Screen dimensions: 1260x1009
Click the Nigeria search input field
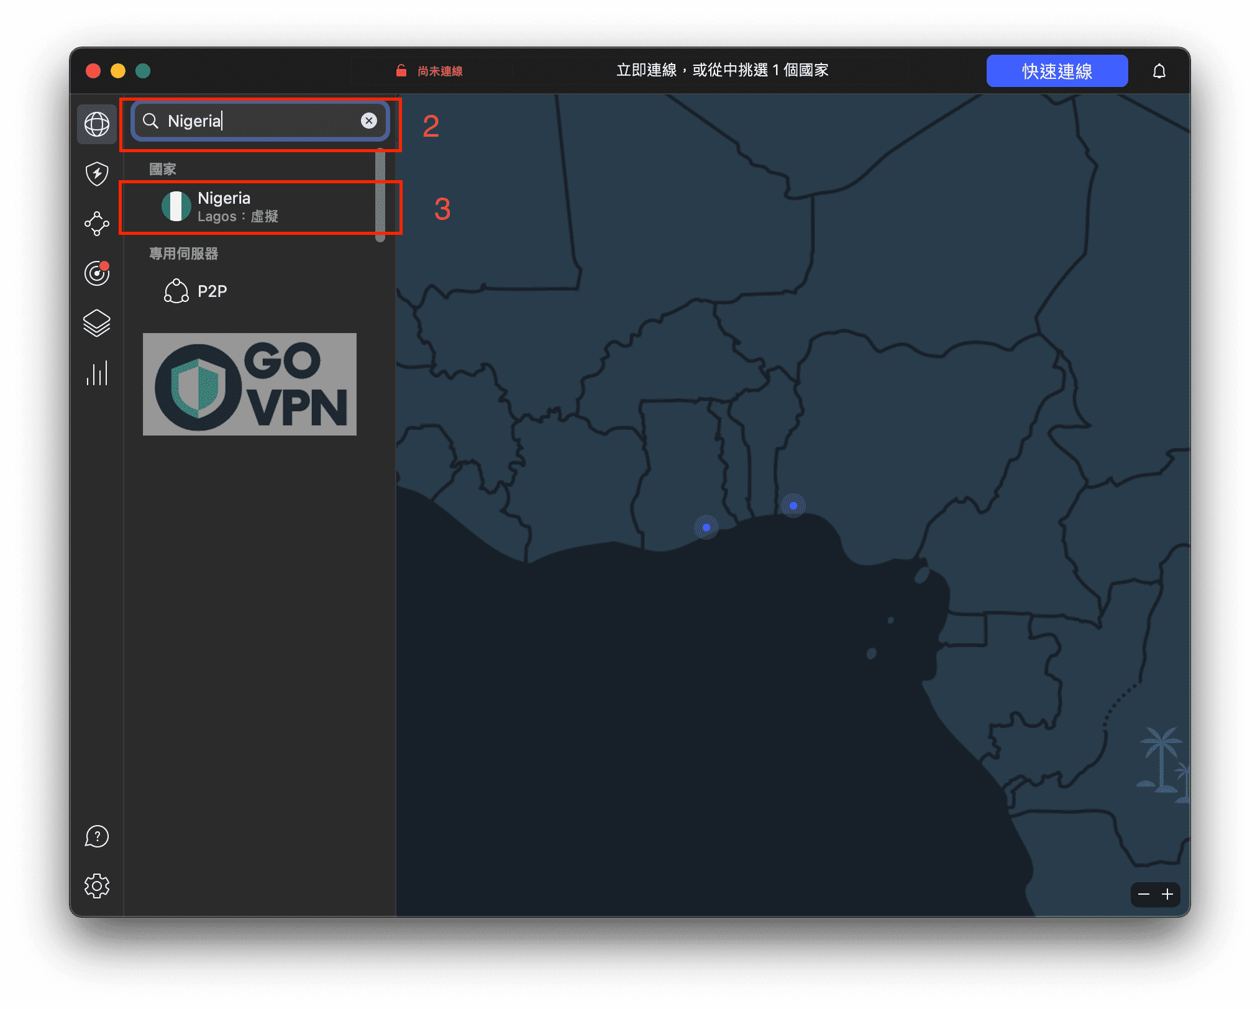tap(261, 121)
